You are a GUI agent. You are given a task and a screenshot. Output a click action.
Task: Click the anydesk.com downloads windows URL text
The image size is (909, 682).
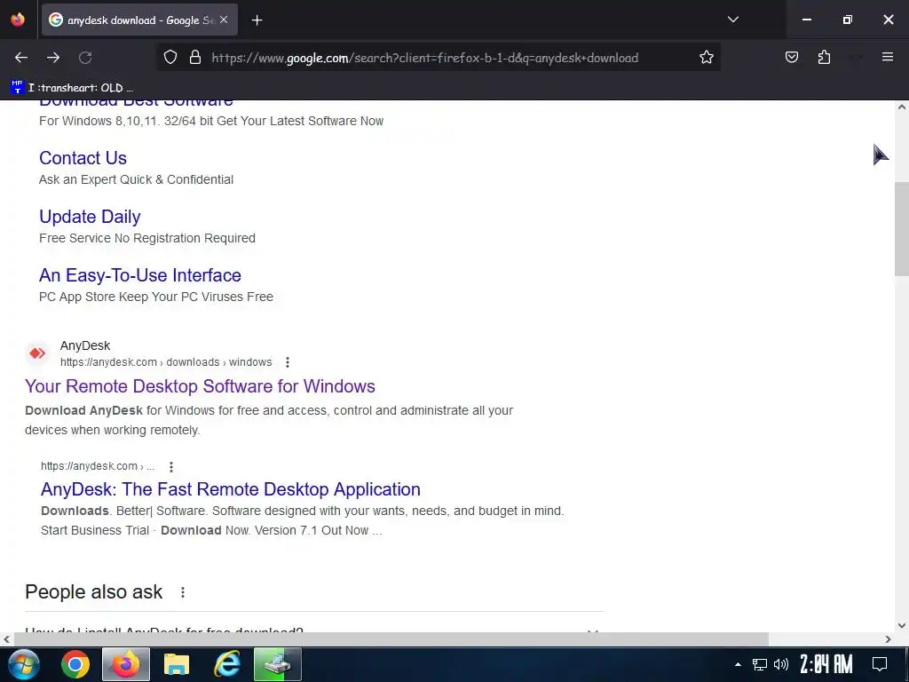[x=166, y=362]
